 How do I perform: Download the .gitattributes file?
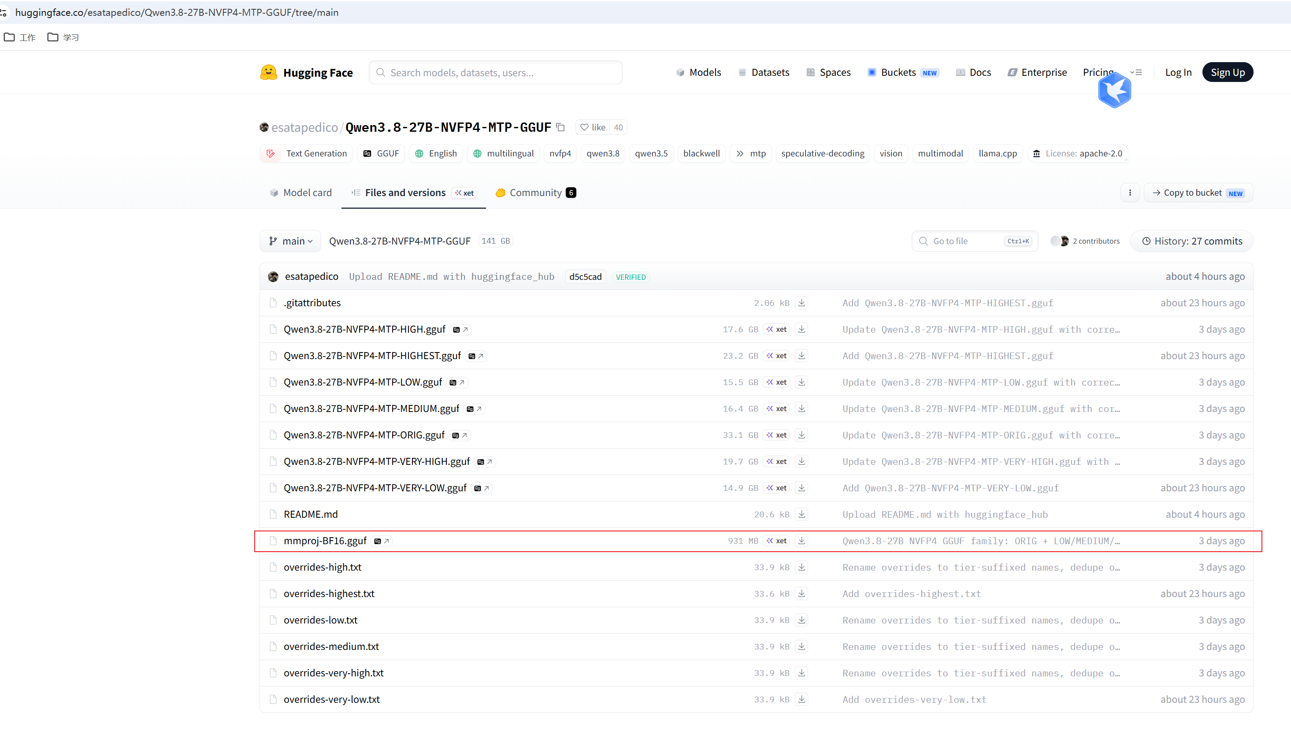point(801,303)
